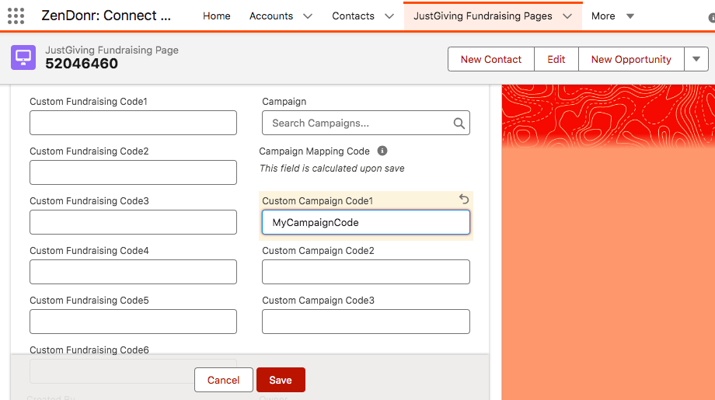The width and height of the screenshot is (715, 400).
Task: Expand the Accounts tab dropdown chevron
Action: point(307,16)
